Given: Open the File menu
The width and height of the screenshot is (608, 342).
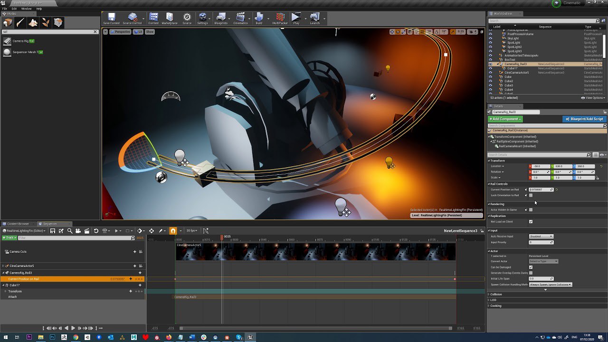Looking at the screenshot, I should (4, 9).
